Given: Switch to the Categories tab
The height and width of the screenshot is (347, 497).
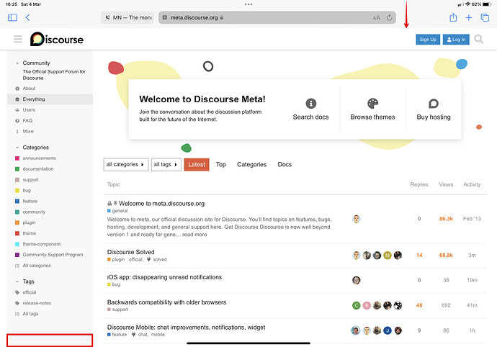Looking at the screenshot, I should point(251,164).
